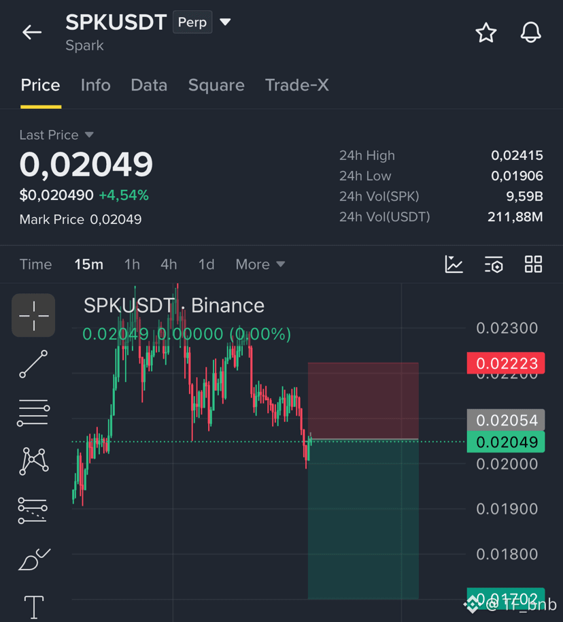Select the Fibonacci retracement tool
Screen dimensions: 563x622
[x=33, y=510]
